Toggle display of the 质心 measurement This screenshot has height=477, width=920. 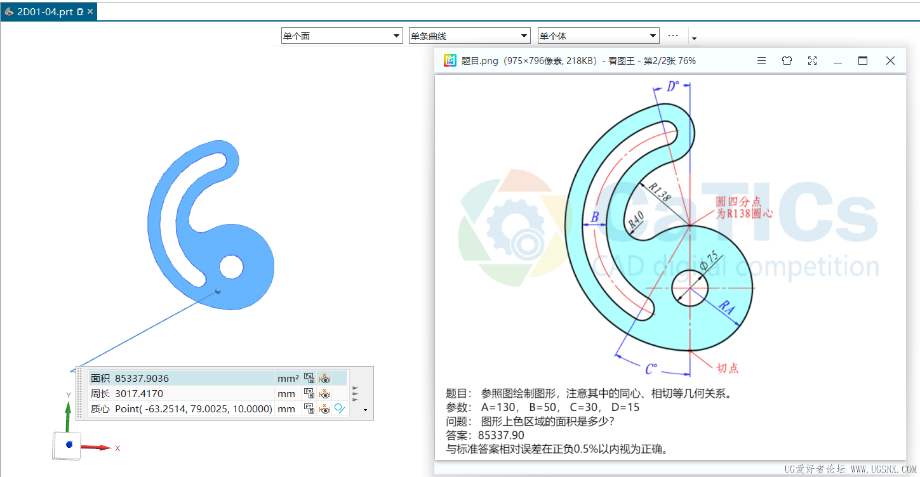coord(324,408)
